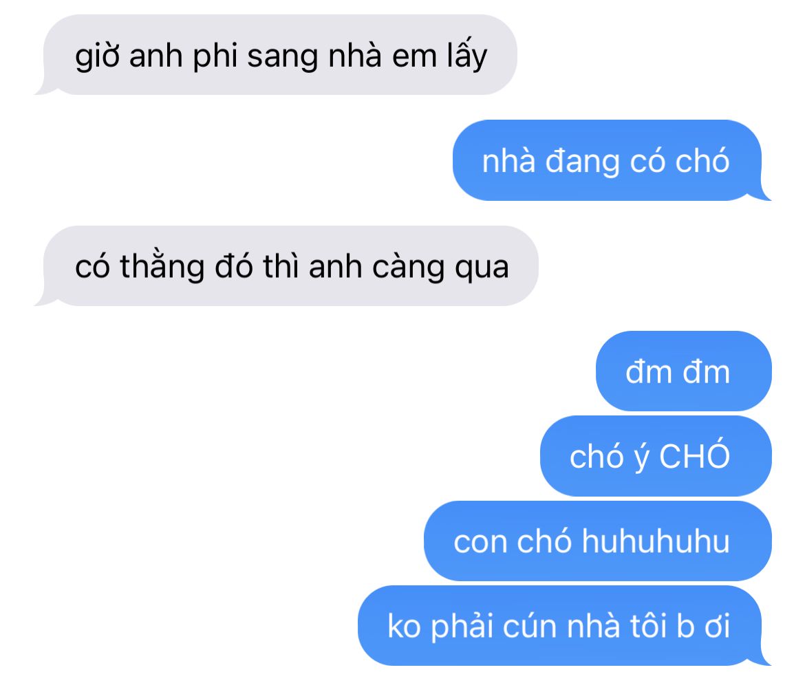Click the word "huhuhuhu" in the blue bubble
The height and width of the screenshot is (683, 805).
656,541
